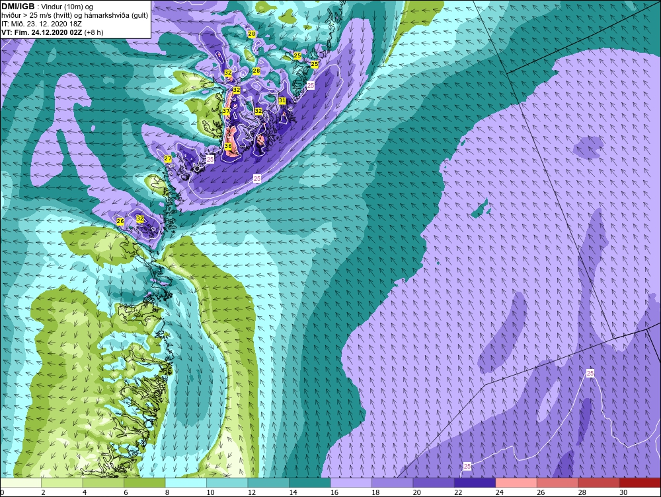Pick the red legend swatch between 28 and 30
The height and width of the screenshot is (497, 661).
pyautogui.click(x=599, y=482)
